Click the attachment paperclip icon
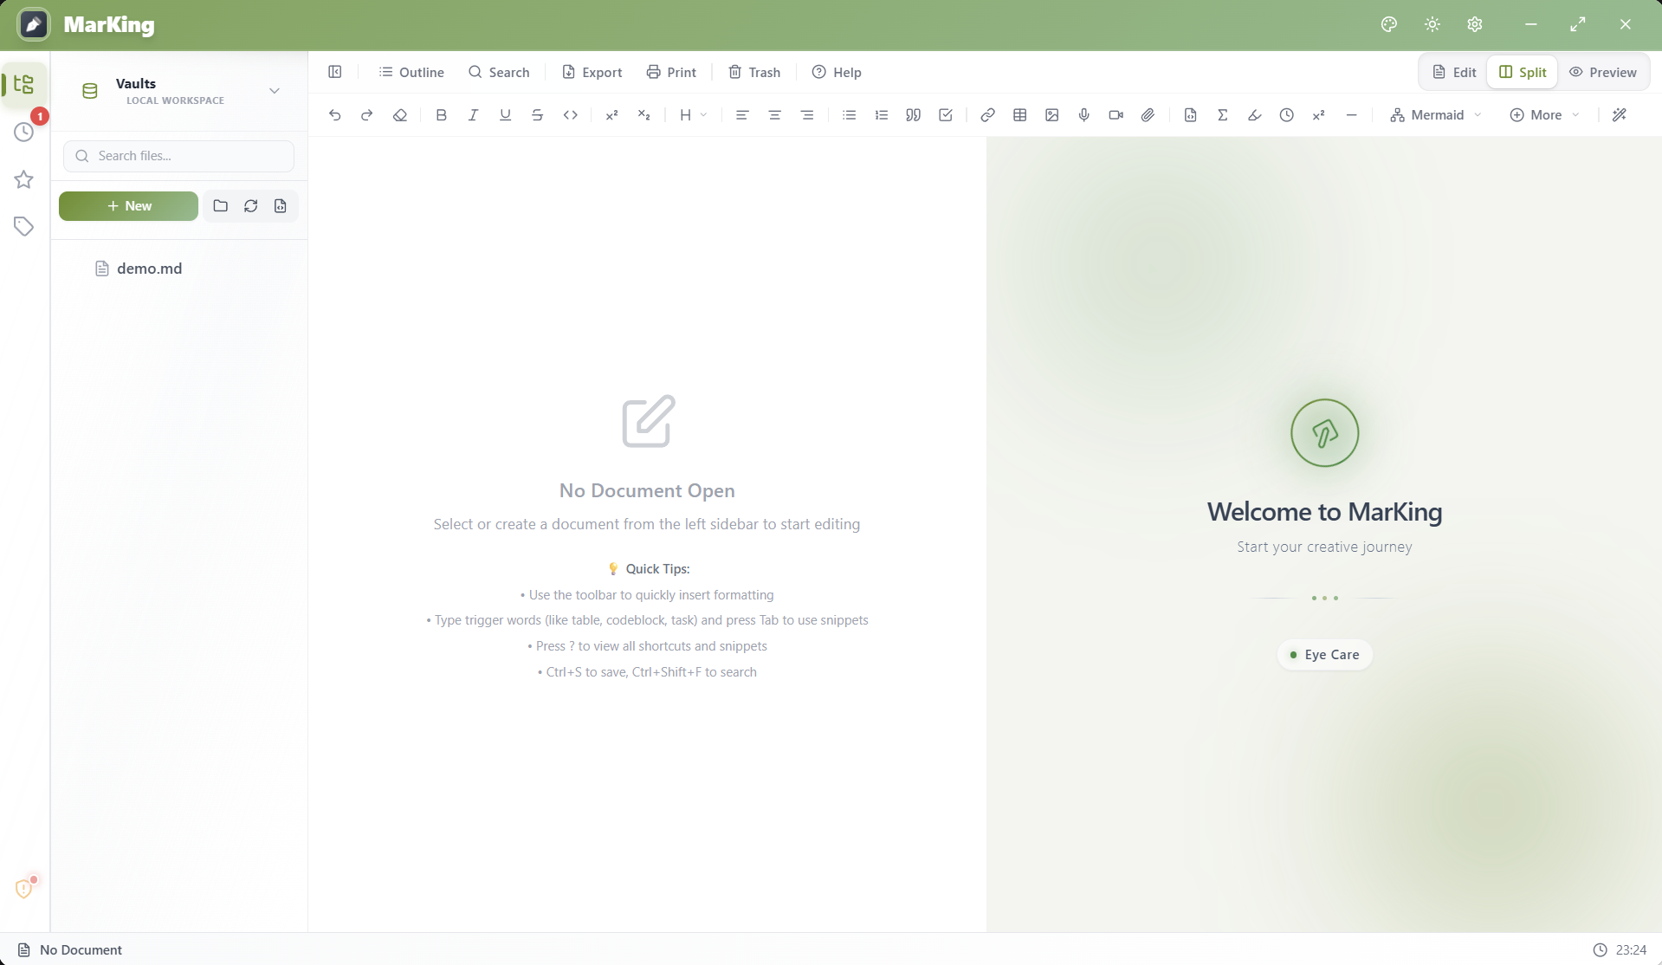1662x965 pixels. pyautogui.click(x=1148, y=115)
